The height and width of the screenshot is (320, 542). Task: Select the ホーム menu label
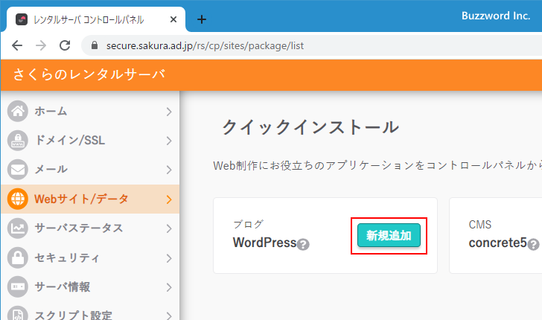click(x=51, y=112)
